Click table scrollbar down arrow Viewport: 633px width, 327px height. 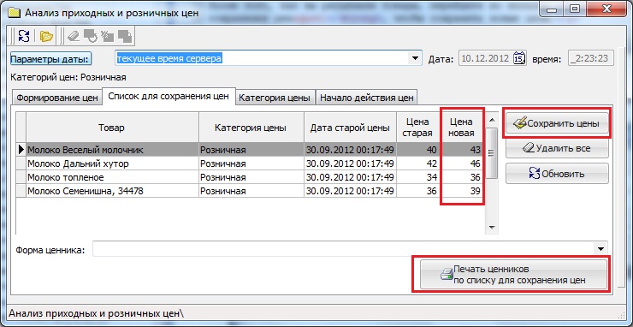click(491, 227)
